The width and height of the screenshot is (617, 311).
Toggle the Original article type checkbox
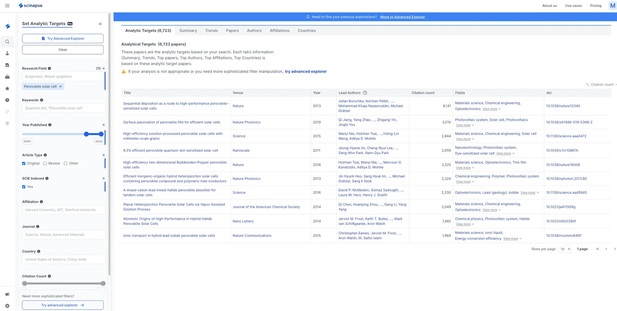click(x=24, y=163)
